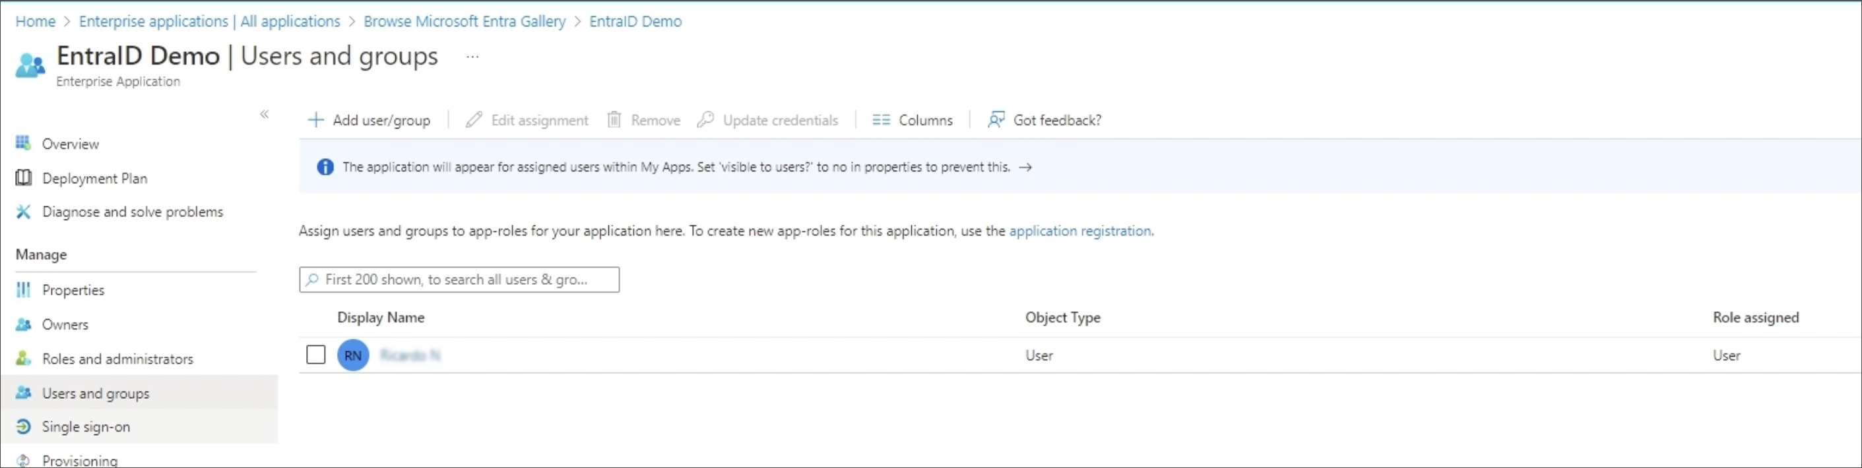Click the RN user avatar
Screen dimensions: 1862x468
(x=353, y=355)
